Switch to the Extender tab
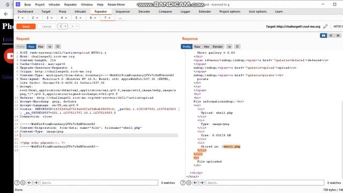The height and width of the screenshot is (193, 343). point(205,11)
